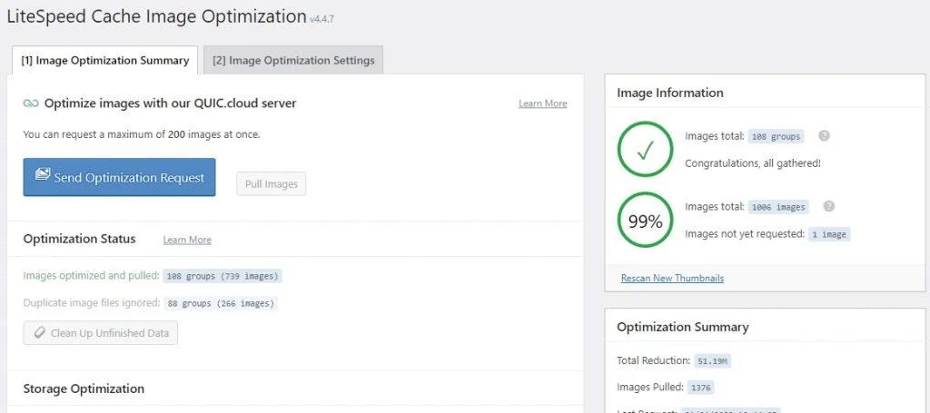The height and width of the screenshot is (413, 930).
Task: Click the image icon on Send Optimization Request
Action: click(42, 174)
